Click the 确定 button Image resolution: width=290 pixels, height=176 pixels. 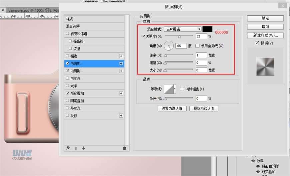point(265,18)
